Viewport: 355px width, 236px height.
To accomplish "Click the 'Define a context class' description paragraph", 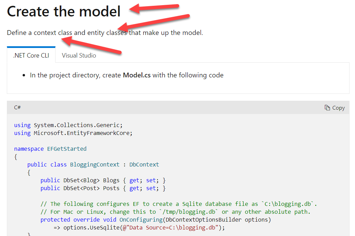I will [105, 33].
